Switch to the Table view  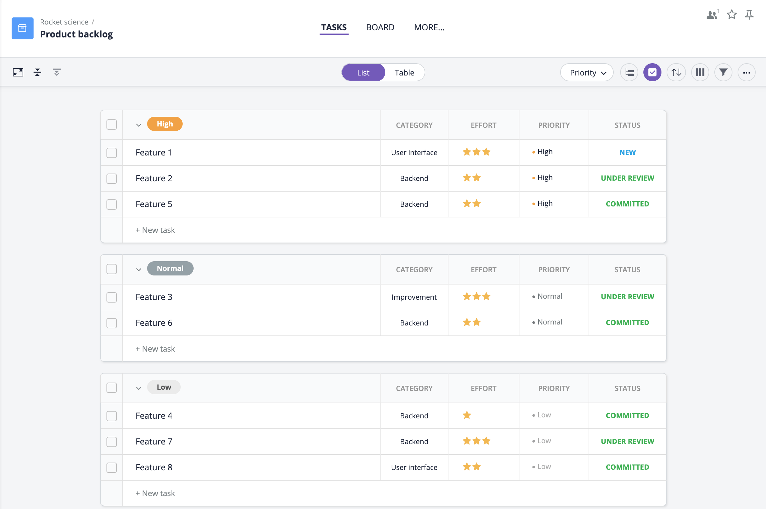(405, 72)
